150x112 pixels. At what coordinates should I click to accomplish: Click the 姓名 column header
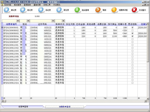[x=25, y=24]
